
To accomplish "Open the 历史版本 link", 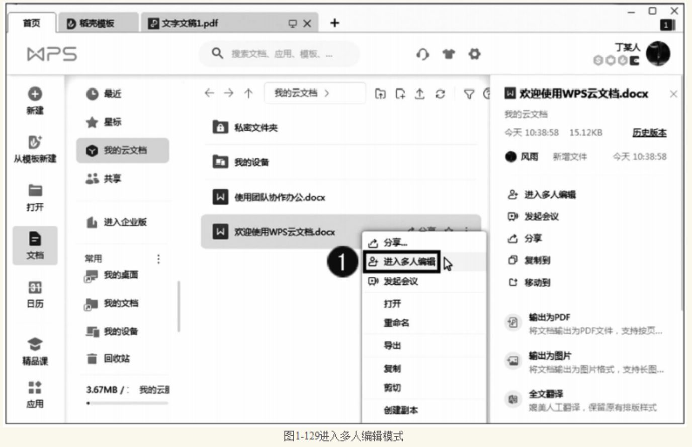I will click(649, 133).
